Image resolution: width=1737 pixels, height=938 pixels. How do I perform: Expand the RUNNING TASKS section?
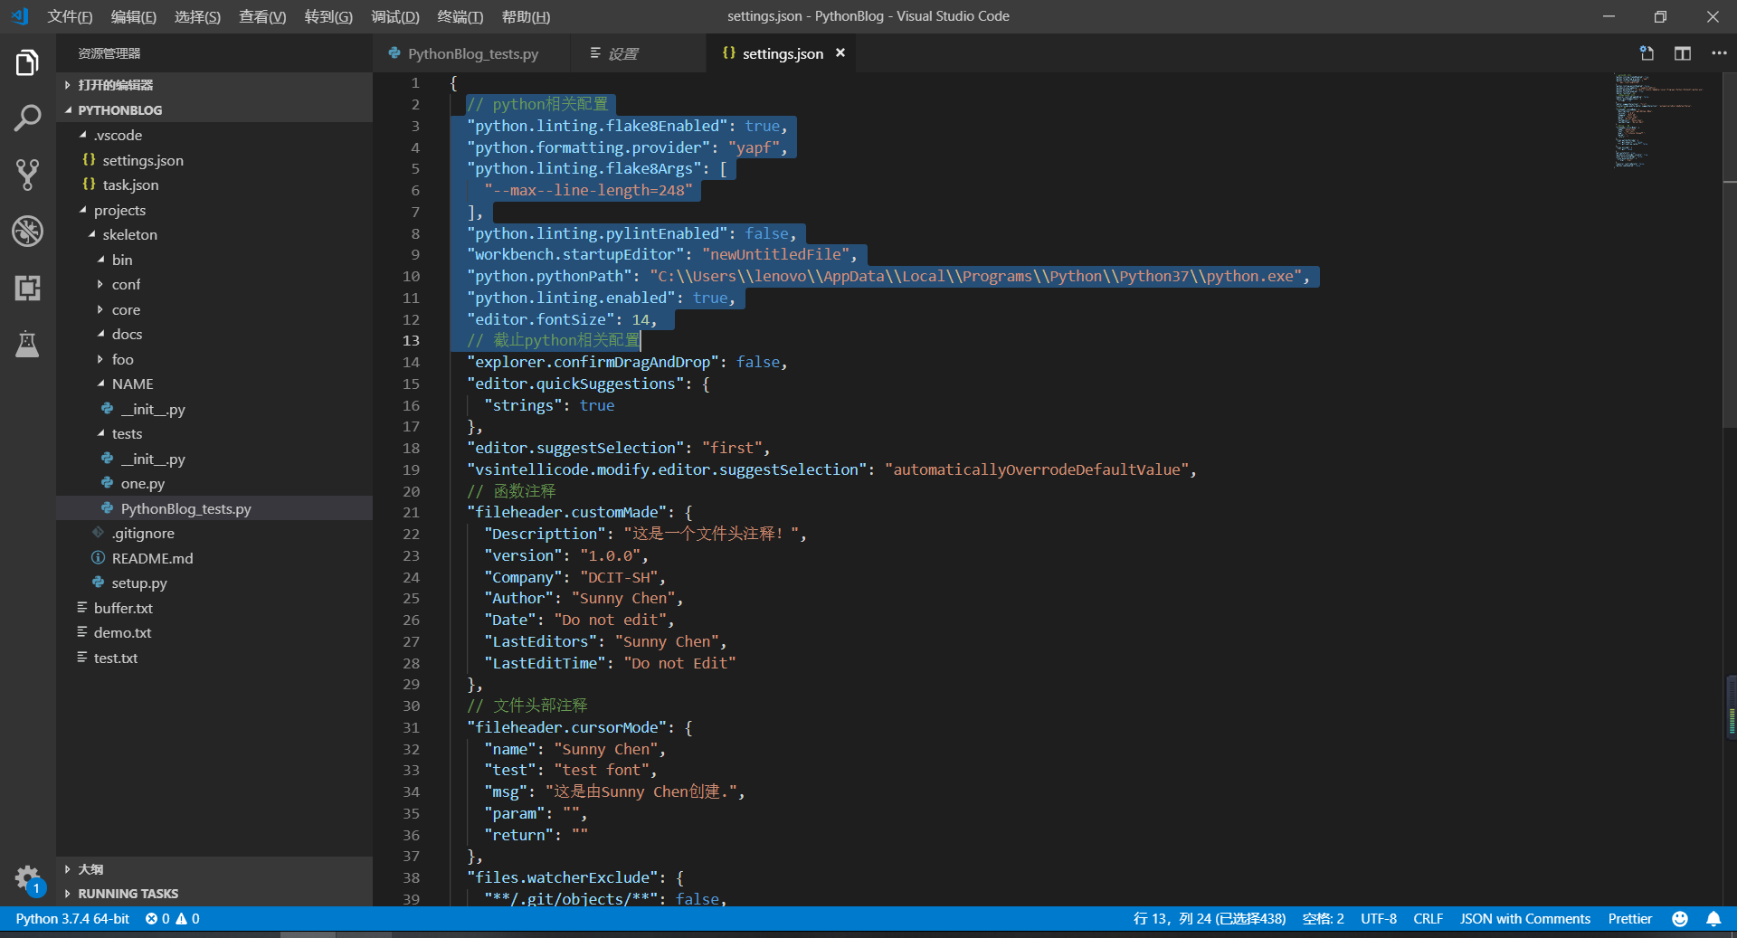214,894
